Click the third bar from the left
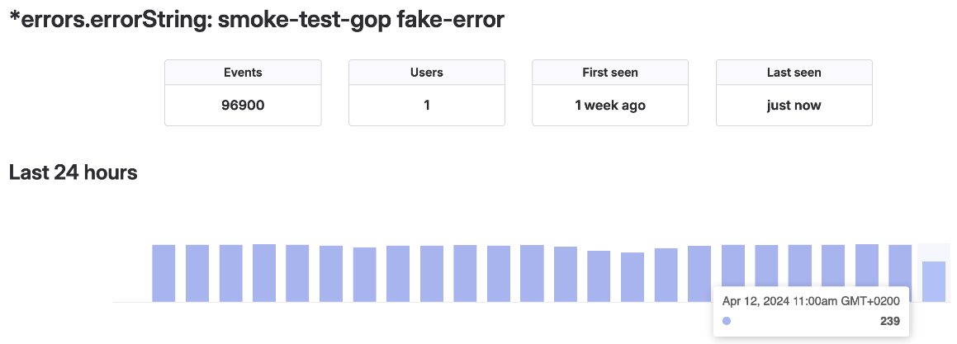The width and height of the screenshot is (957, 344). point(230,273)
